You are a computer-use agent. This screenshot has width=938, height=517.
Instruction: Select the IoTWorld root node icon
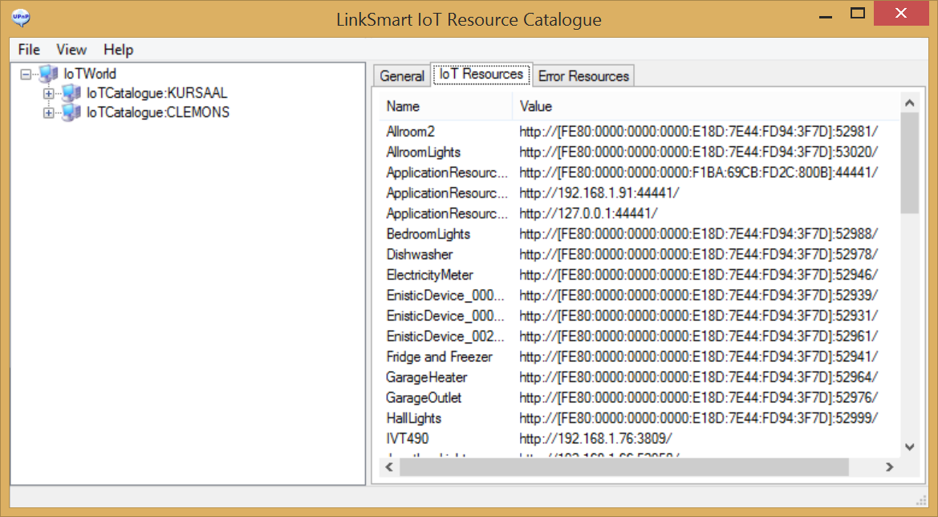48,74
